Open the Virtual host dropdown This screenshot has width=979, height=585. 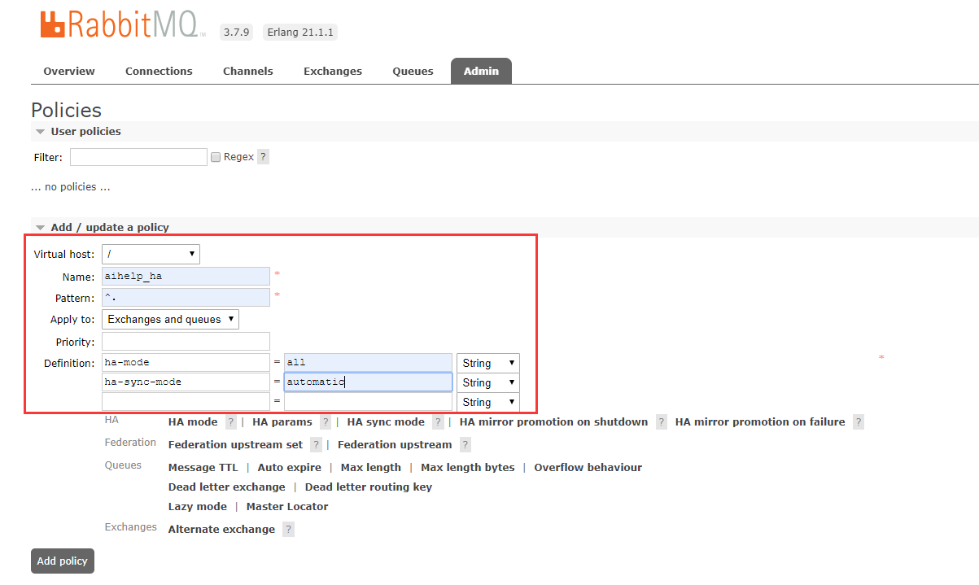[151, 255]
